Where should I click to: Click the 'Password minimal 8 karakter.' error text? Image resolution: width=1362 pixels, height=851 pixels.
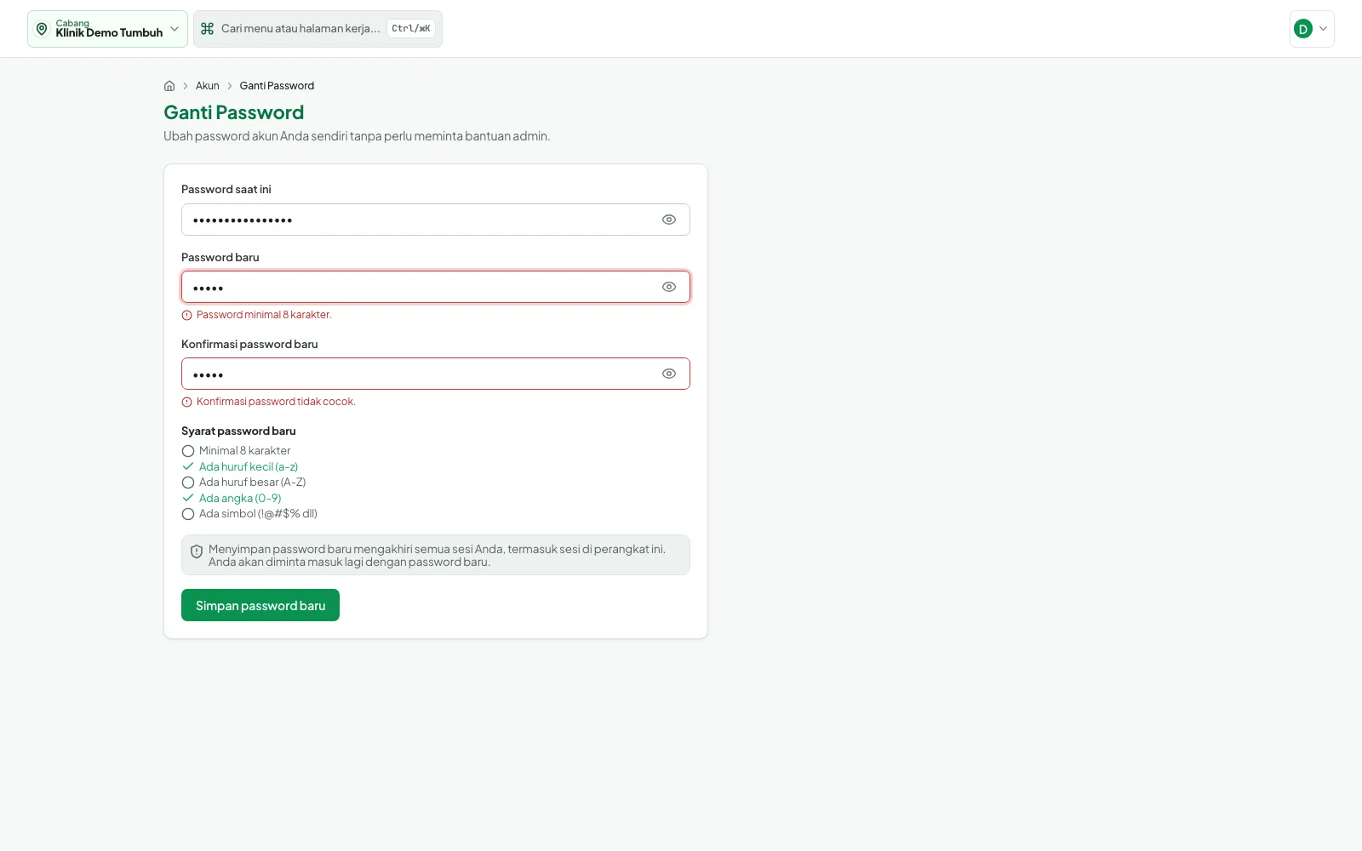tap(264, 315)
